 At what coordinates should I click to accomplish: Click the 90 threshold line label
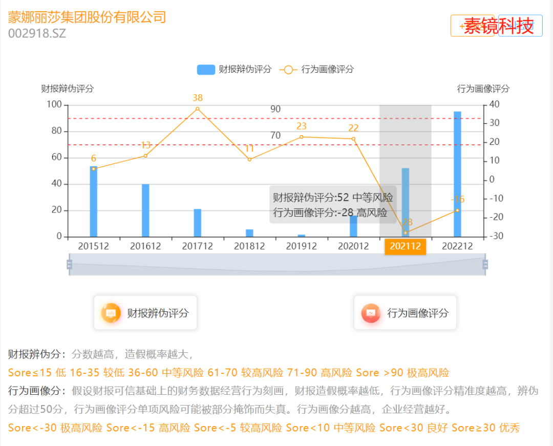coord(275,109)
